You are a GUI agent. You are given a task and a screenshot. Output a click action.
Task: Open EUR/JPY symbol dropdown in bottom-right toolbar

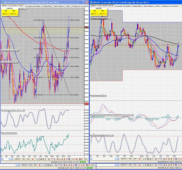[124, 165]
